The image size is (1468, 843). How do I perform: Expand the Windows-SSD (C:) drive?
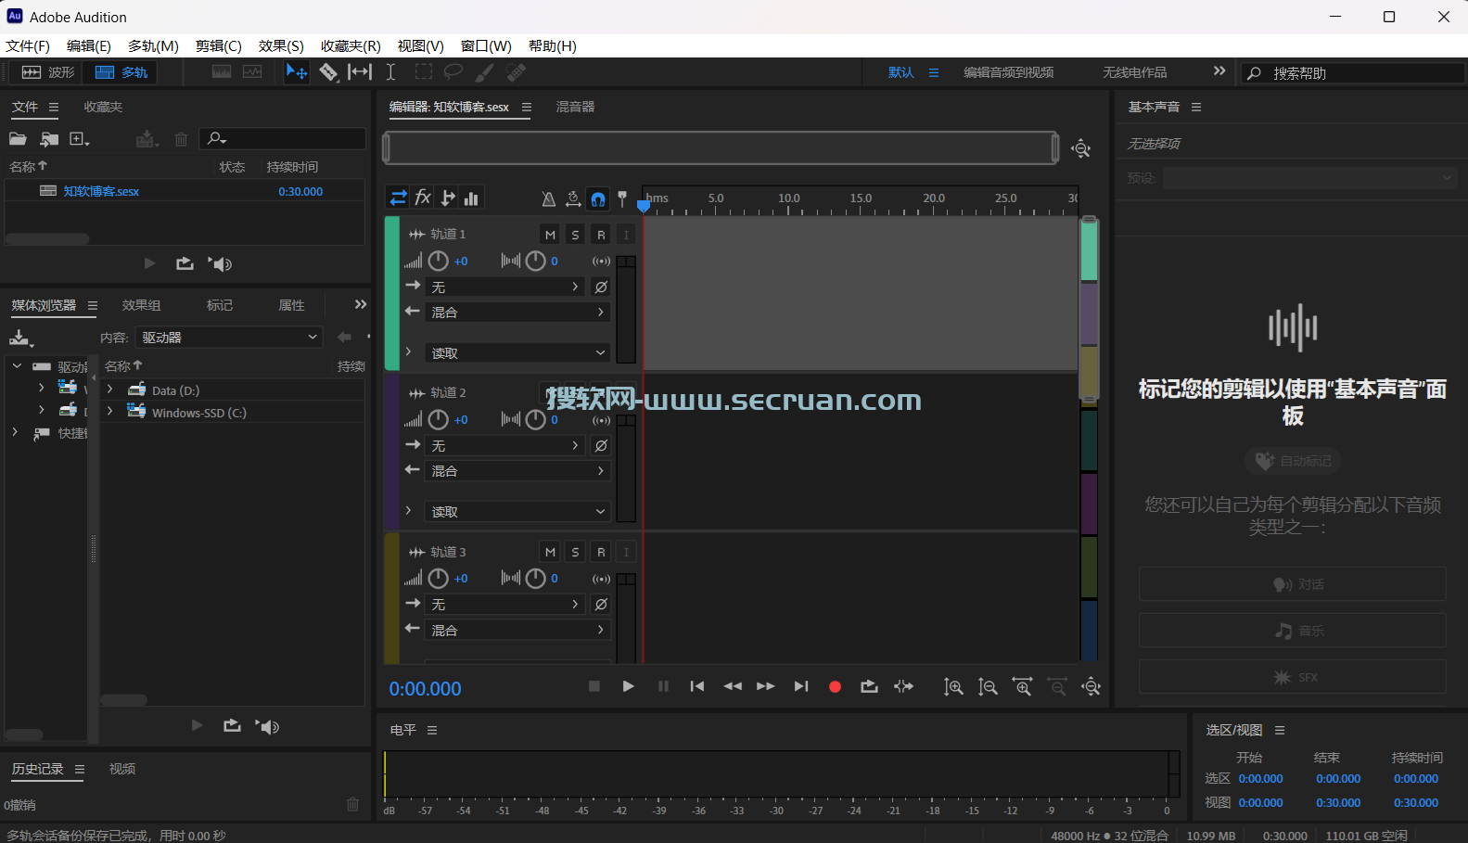[109, 411]
